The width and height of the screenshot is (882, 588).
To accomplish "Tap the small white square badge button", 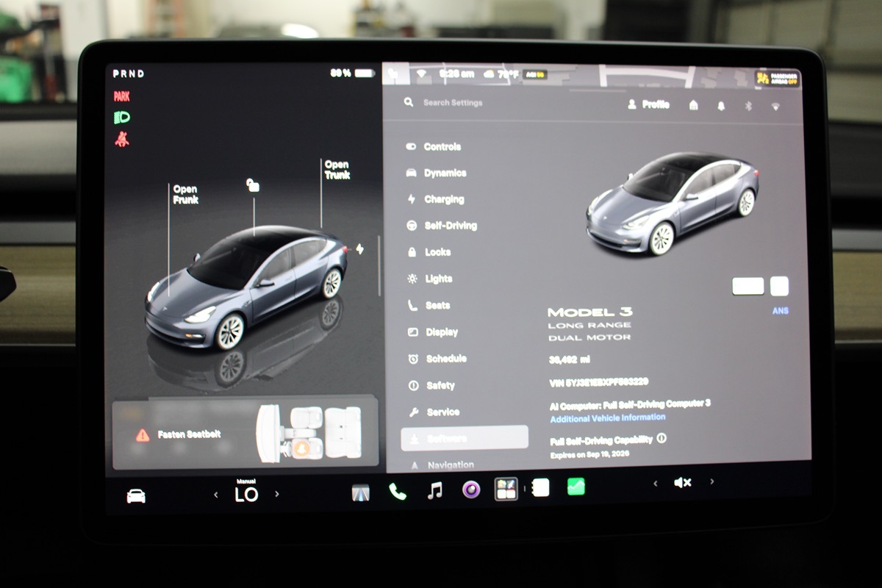I will [780, 286].
